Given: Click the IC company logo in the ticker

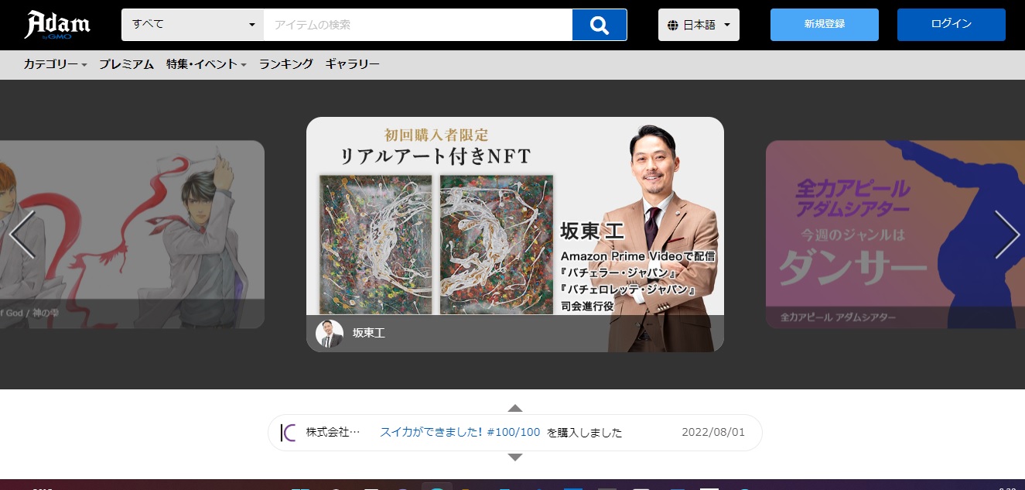Looking at the screenshot, I should (x=288, y=432).
